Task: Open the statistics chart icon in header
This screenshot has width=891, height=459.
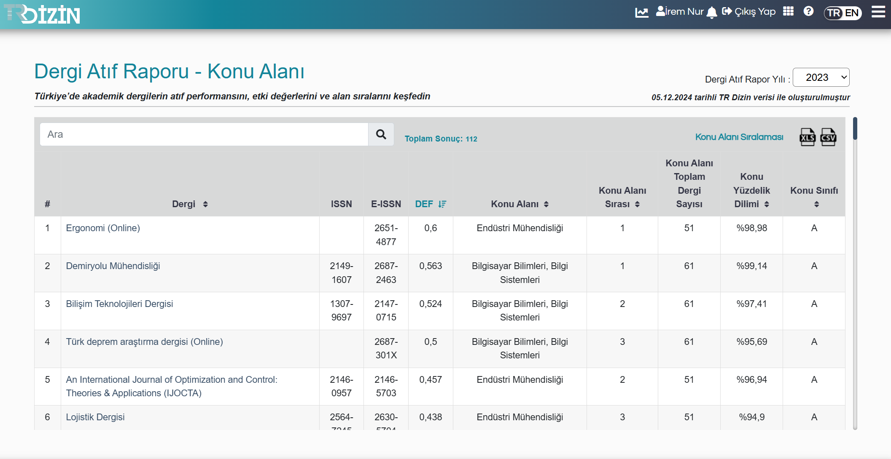Action: pos(641,12)
